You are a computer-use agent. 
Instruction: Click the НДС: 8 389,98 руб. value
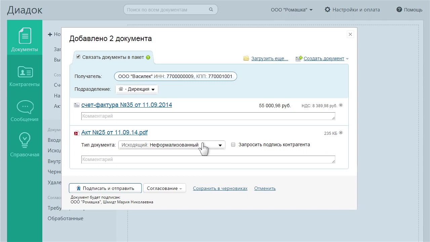319,106
